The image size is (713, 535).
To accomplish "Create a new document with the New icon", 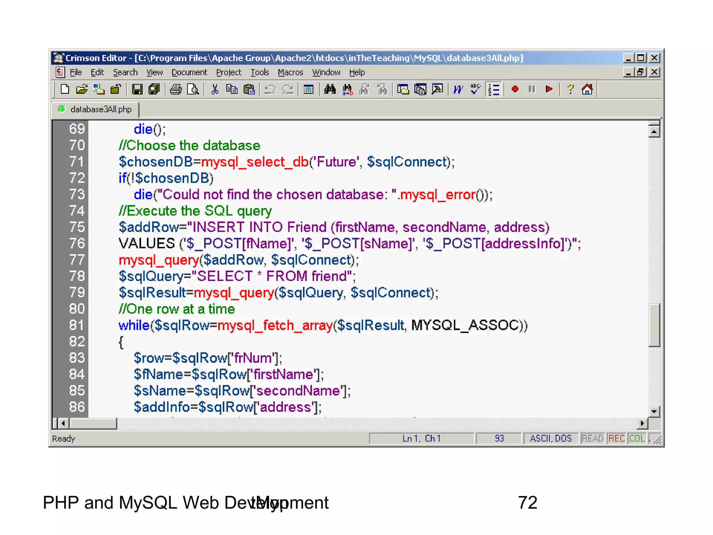I will (65, 90).
